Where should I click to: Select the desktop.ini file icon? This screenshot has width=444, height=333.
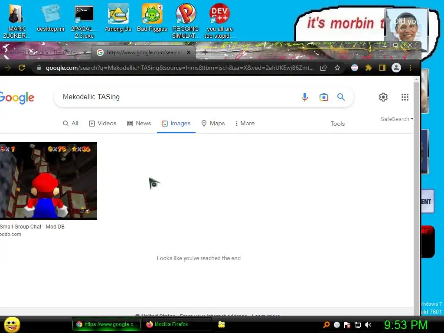point(50,17)
